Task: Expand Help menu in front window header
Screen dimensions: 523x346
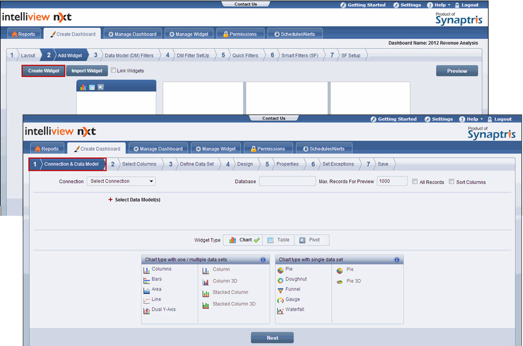Action: (x=471, y=119)
